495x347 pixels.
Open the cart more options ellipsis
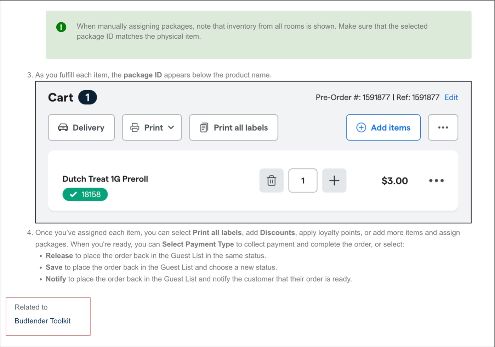443,127
